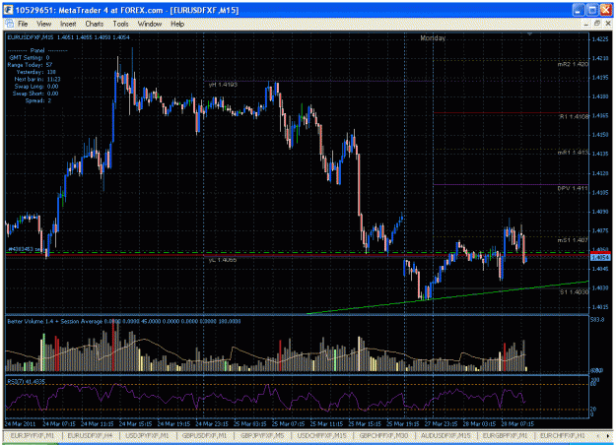The height and width of the screenshot is (445, 616).
Task: Click the chart shift triangle marker
Action: coord(529,34)
